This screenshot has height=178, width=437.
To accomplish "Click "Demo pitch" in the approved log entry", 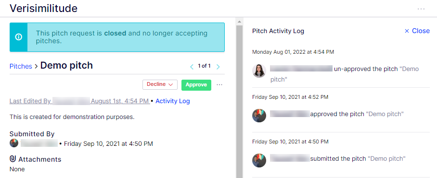I will coord(385,114).
